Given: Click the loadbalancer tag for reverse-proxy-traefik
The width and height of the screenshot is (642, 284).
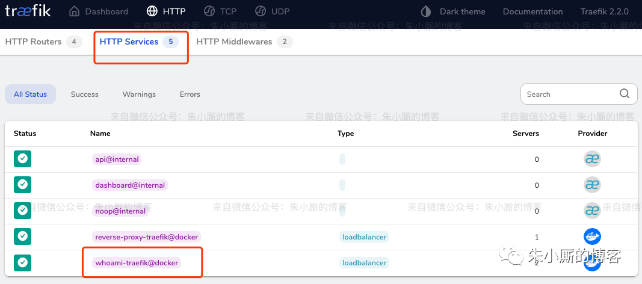Looking at the screenshot, I should coord(363,237).
